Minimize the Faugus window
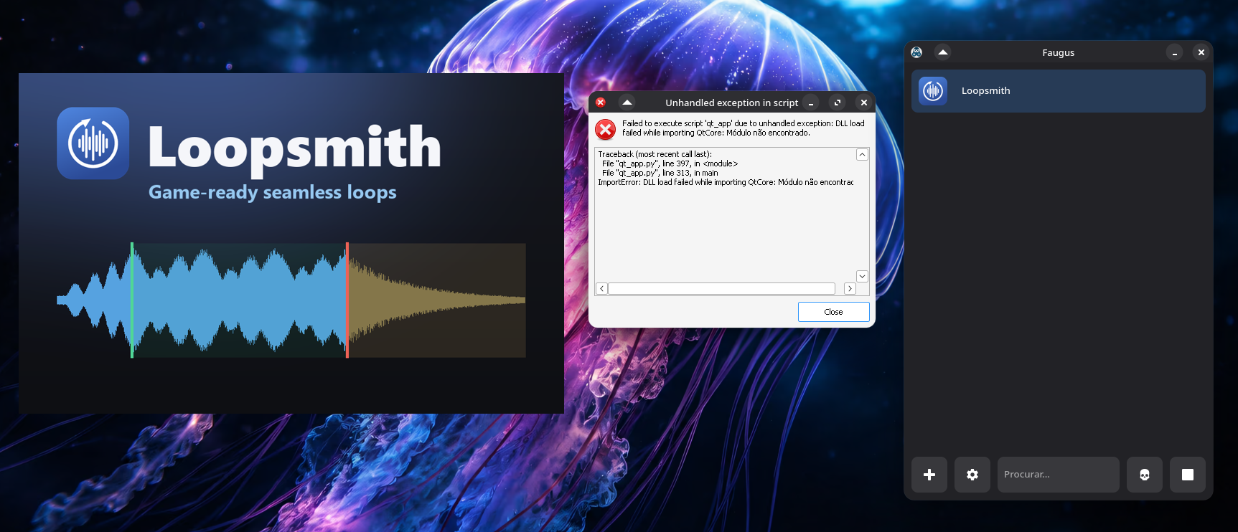Viewport: 1238px width, 532px height. (1175, 53)
